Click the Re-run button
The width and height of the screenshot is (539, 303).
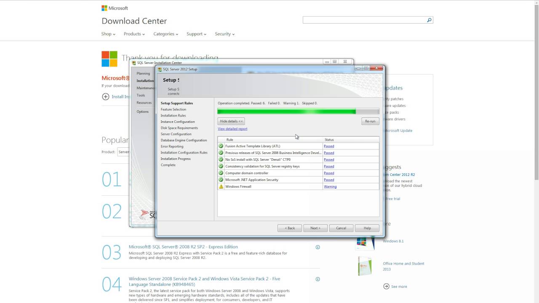(370, 121)
